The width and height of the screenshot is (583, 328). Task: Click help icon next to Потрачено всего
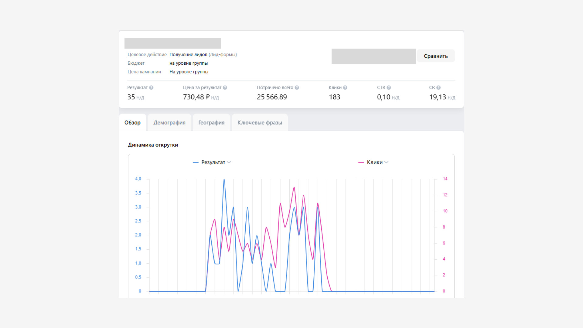coord(297,88)
